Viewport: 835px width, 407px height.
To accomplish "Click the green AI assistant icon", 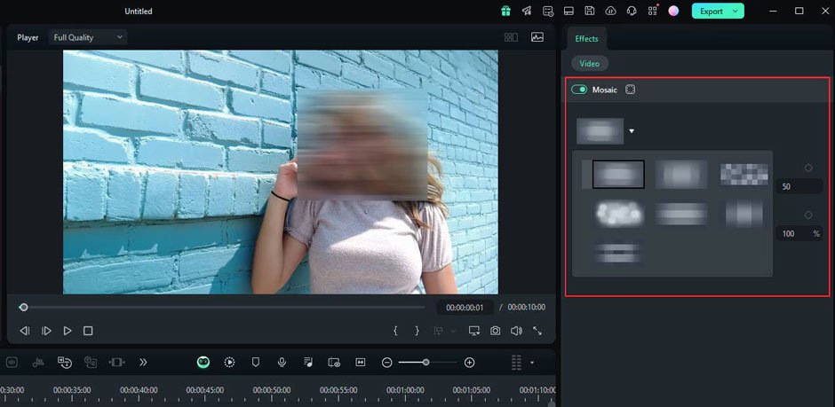I will coord(203,363).
